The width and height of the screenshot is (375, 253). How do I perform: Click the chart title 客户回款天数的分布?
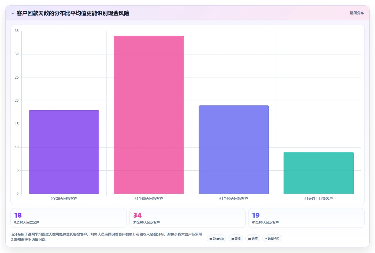(73, 13)
